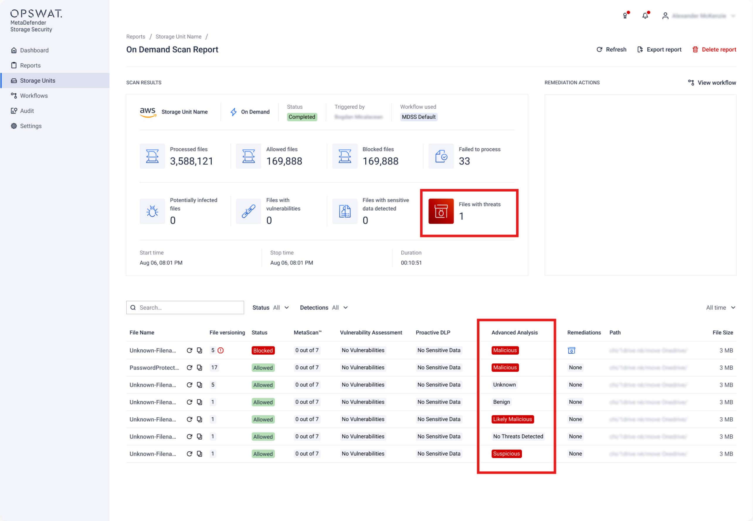Navigate to Storage Units in the sidebar

click(38, 80)
